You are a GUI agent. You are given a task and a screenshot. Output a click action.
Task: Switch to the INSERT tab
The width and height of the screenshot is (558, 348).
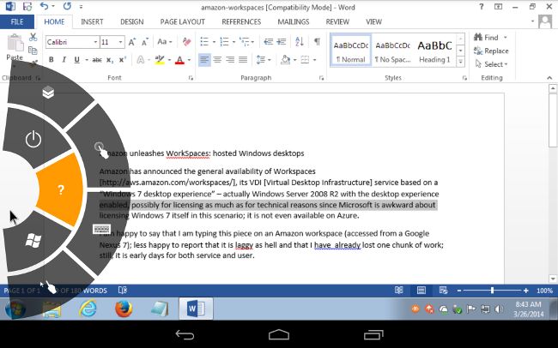(x=92, y=21)
